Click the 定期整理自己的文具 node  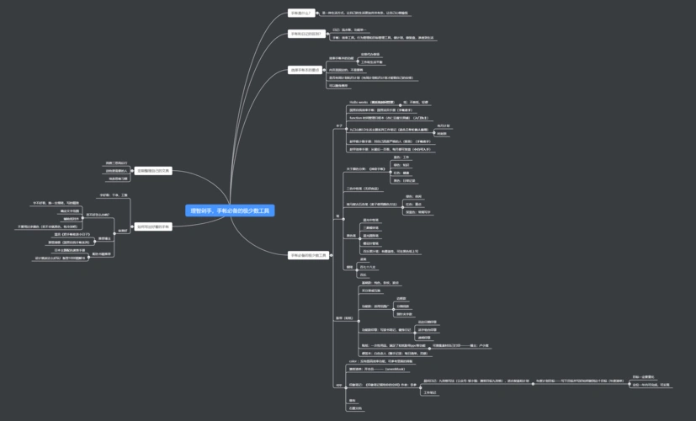pyautogui.click(x=154, y=171)
